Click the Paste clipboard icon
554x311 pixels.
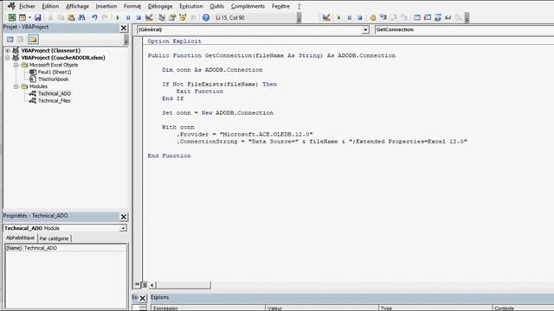click(71, 17)
